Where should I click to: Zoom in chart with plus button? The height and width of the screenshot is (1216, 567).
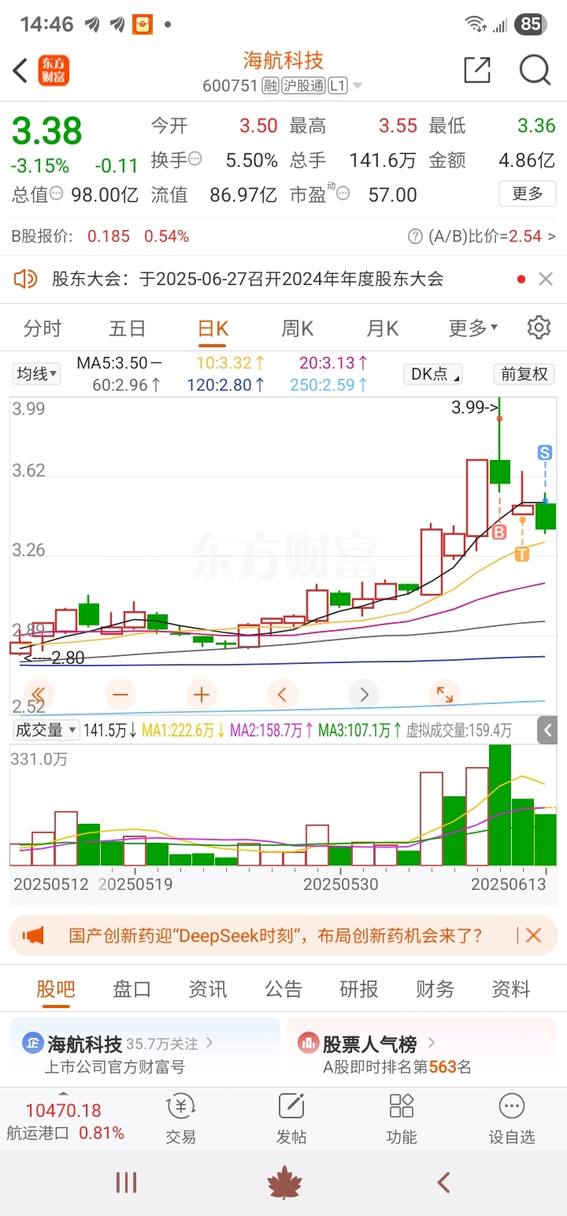point(202,695)
